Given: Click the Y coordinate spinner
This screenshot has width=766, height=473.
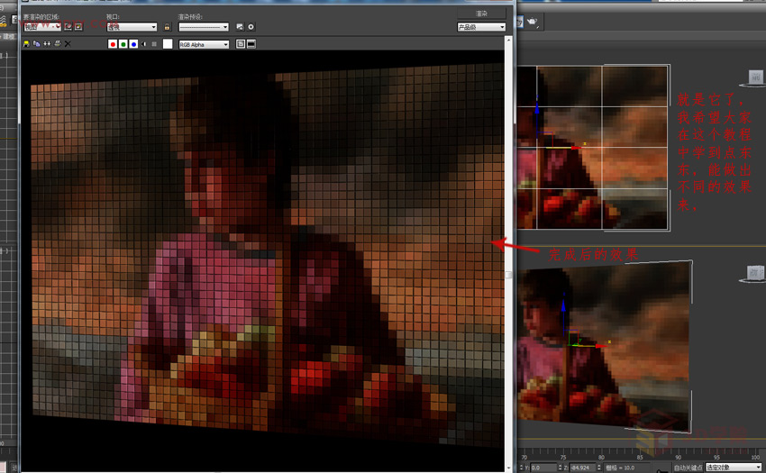Looking at the screenshot, I should click(x=560, y=468).
